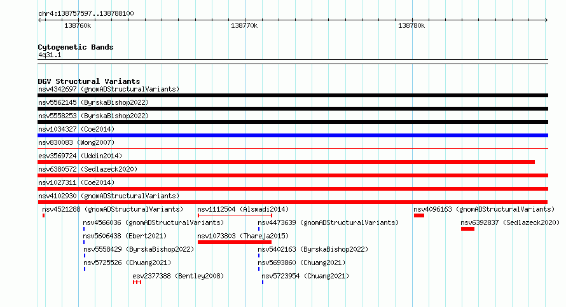Select the red bar under nsv1073803
The width and height of the screenshot is (566, 307).
click(235, 242)
